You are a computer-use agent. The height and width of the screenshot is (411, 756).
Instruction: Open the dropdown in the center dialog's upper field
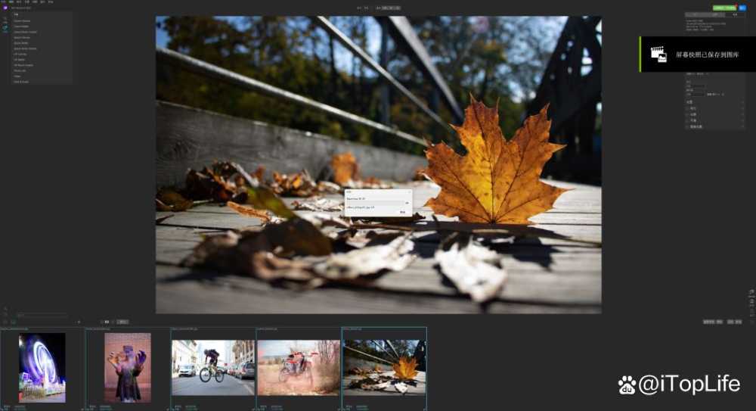coord(407,203)
